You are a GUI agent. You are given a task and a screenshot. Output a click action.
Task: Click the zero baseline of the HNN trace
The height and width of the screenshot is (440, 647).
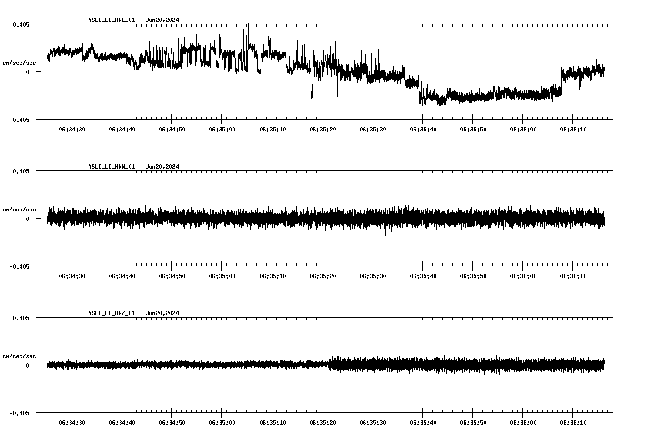coord(324,219)
